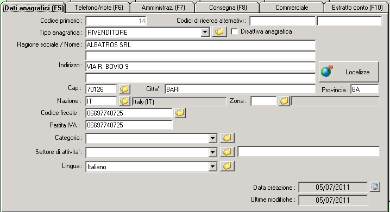Click empty second Ragione sociale line
390x212 pixels.
point(200,56)
